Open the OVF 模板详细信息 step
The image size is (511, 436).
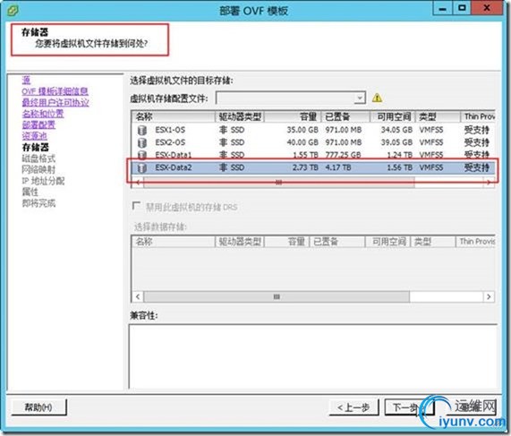point(55,91)
